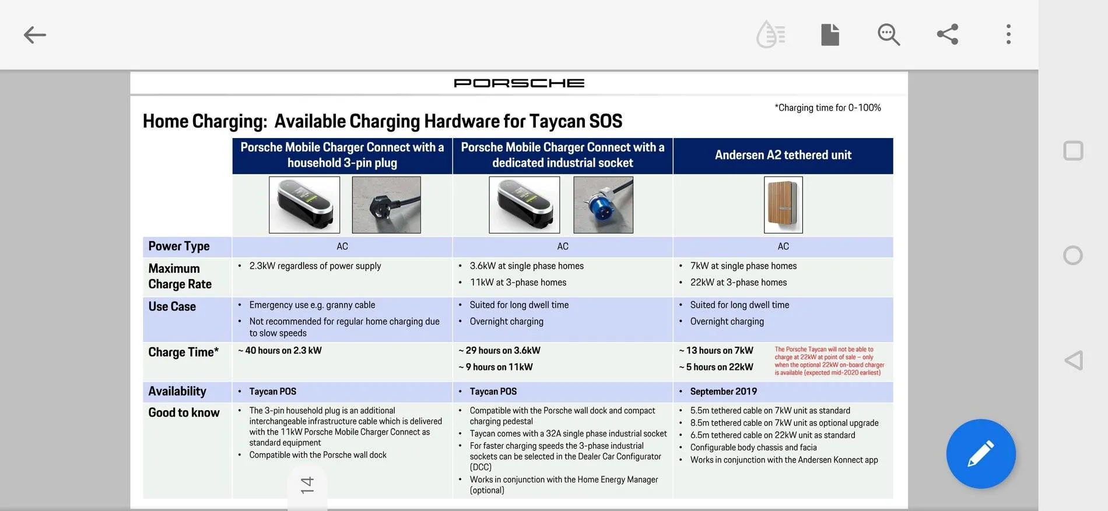Image resolution: width=1108 pixels, height=511 pixels.
Task: Open search in document magnifier
Action: tap(888, 34)
